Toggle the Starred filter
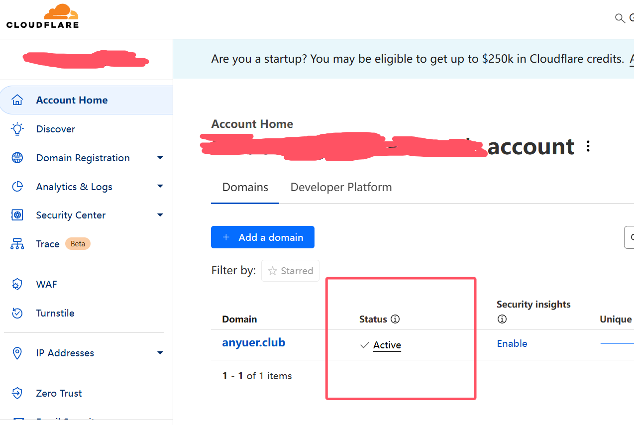The height and width of the screenshot is (425, 634). [290, 271]
